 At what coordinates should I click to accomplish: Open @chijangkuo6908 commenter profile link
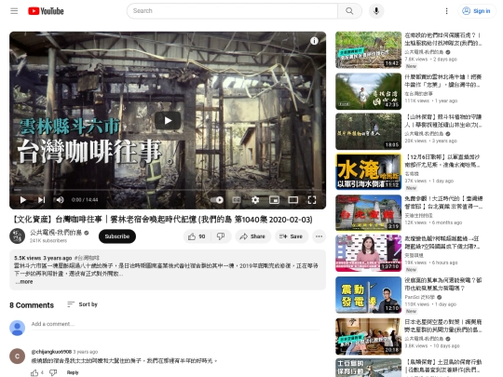(51, 352)
